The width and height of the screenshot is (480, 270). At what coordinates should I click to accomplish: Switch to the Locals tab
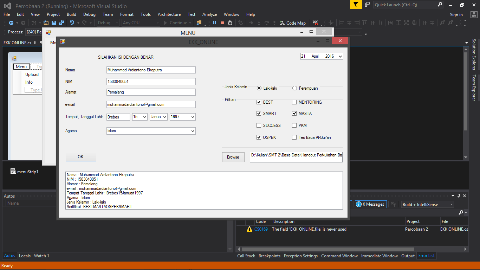25,256
